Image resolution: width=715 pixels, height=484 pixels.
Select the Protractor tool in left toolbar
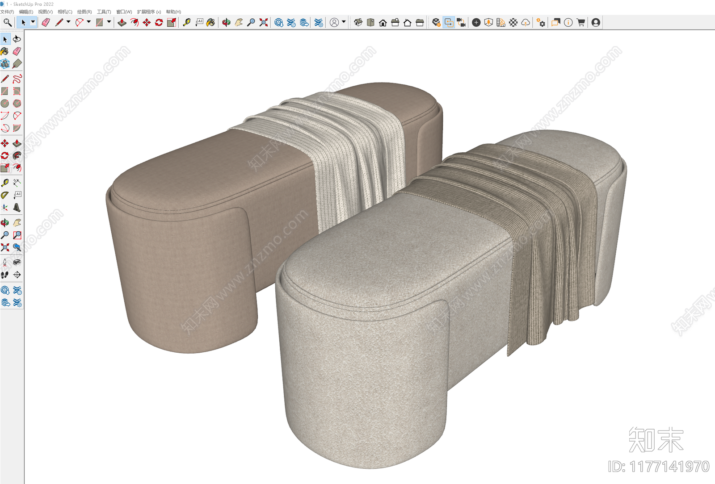(x=5, y=195)
